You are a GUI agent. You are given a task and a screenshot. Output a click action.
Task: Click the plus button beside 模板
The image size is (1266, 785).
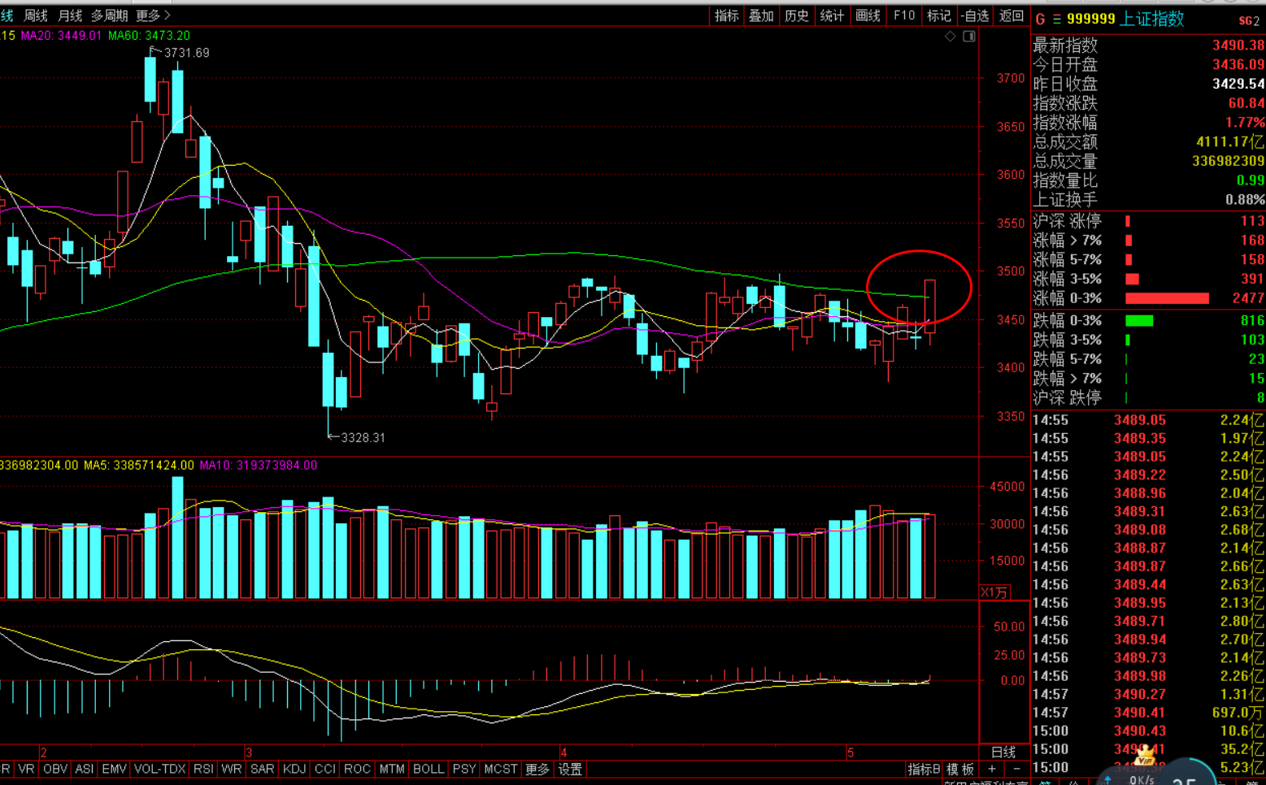(992, 769)
